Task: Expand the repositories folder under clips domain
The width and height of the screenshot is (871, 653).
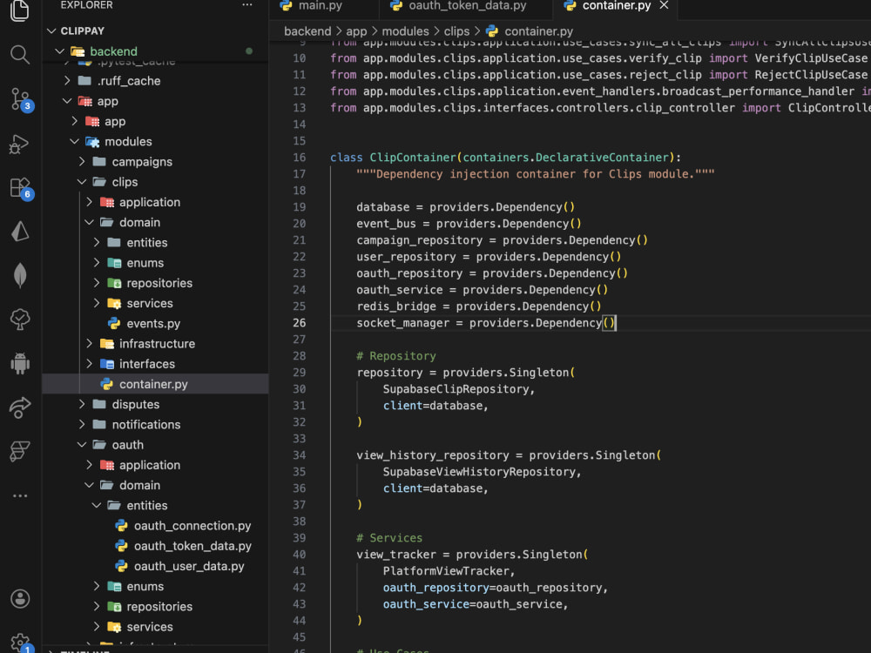Action: (96, 283)
